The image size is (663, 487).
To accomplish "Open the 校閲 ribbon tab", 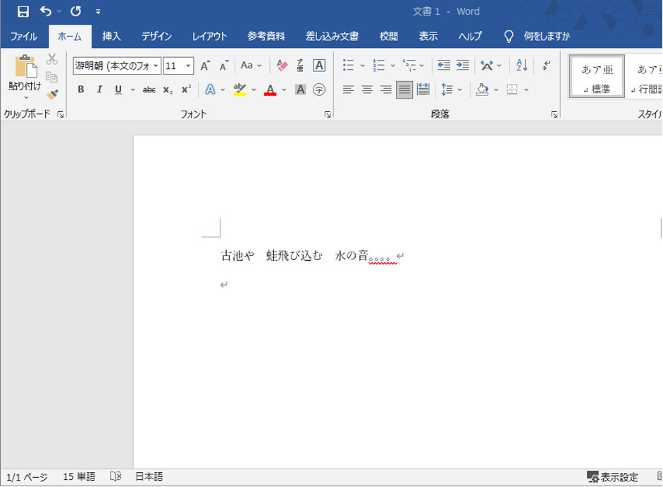I will [388, 37].
